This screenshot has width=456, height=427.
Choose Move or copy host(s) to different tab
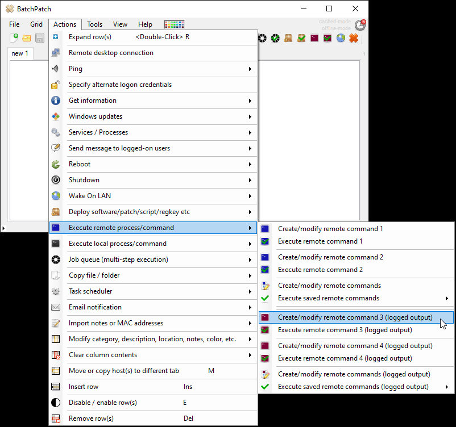pos(154,371)
